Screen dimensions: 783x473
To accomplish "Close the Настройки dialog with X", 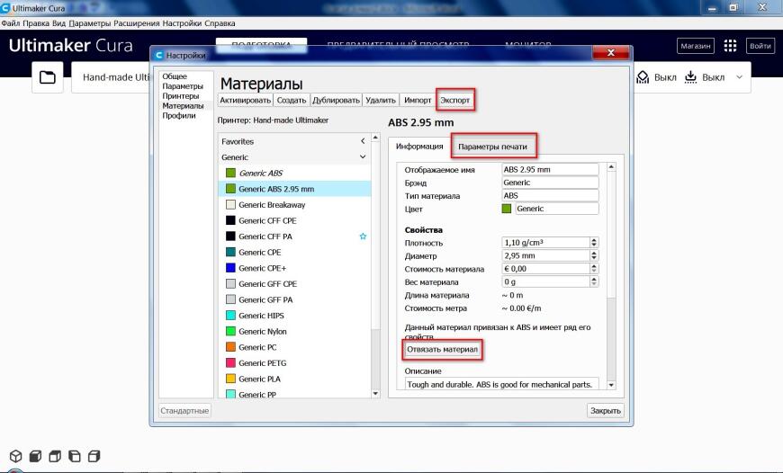I will coord(610,53).
